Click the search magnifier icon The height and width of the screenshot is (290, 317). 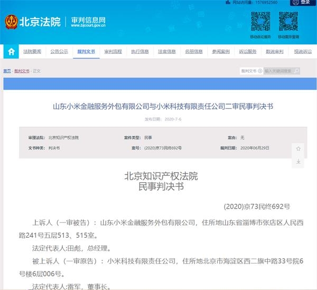point(296,71)
